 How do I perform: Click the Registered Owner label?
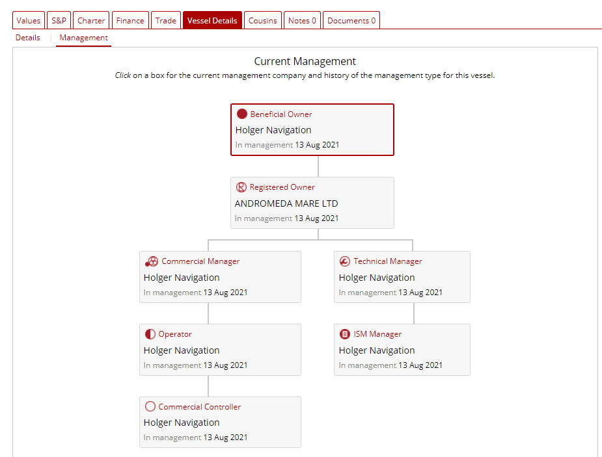click(282, 187)
